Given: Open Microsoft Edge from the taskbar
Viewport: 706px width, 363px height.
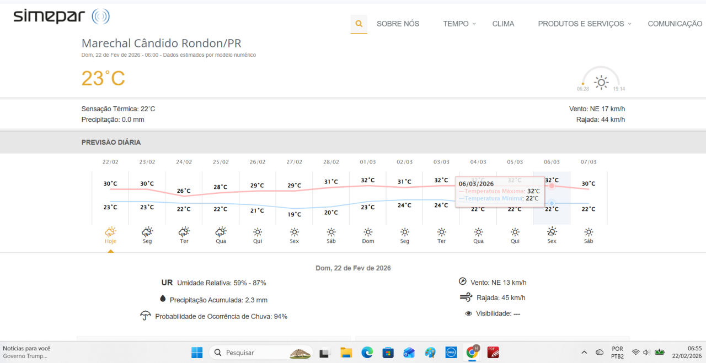Looking at the screenshot, I should (367, 353).
